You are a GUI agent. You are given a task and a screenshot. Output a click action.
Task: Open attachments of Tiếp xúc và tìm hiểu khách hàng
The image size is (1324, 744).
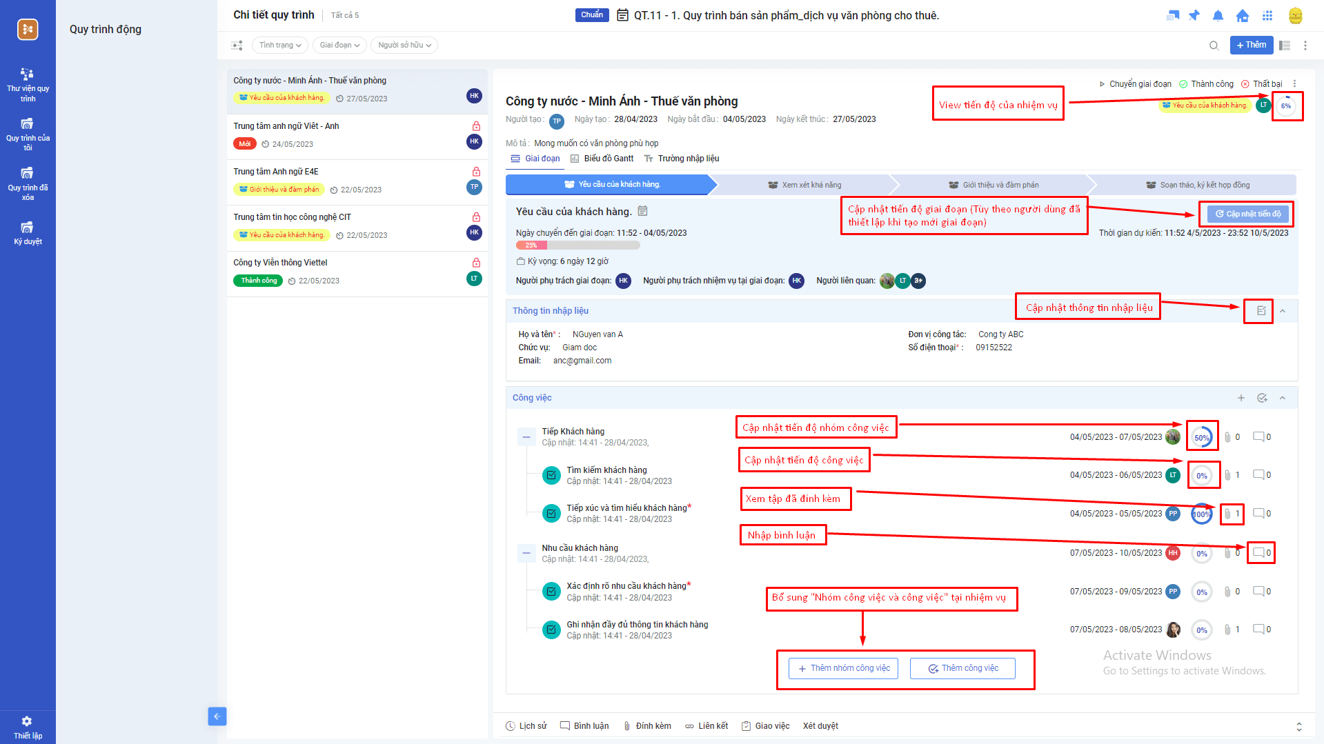pos(1232,514)
